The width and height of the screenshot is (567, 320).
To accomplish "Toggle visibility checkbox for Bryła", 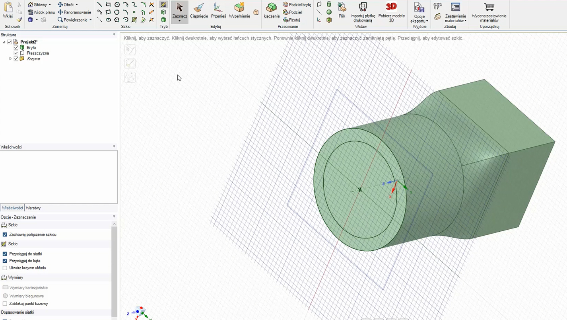I will coord(16,47).
